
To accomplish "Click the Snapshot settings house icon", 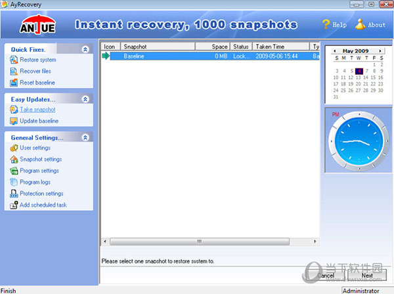I will (x=14, y=159).
